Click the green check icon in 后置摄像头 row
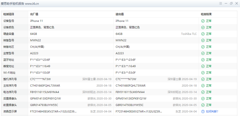The height and width of the screenshot is (116, 240). tap(203, 99)
